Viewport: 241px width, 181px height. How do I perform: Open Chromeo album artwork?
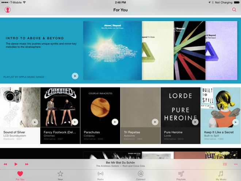[x=60, y=107]
